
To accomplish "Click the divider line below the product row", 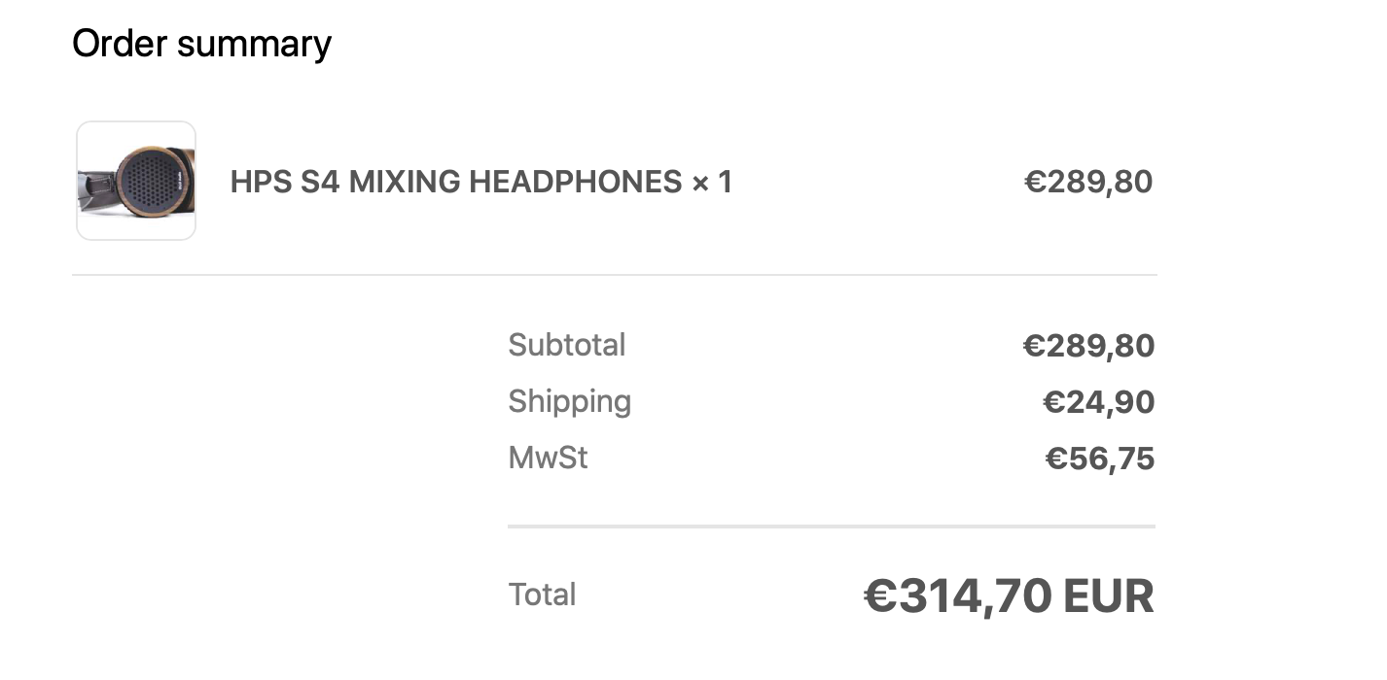I will click(x=614, y=275).
